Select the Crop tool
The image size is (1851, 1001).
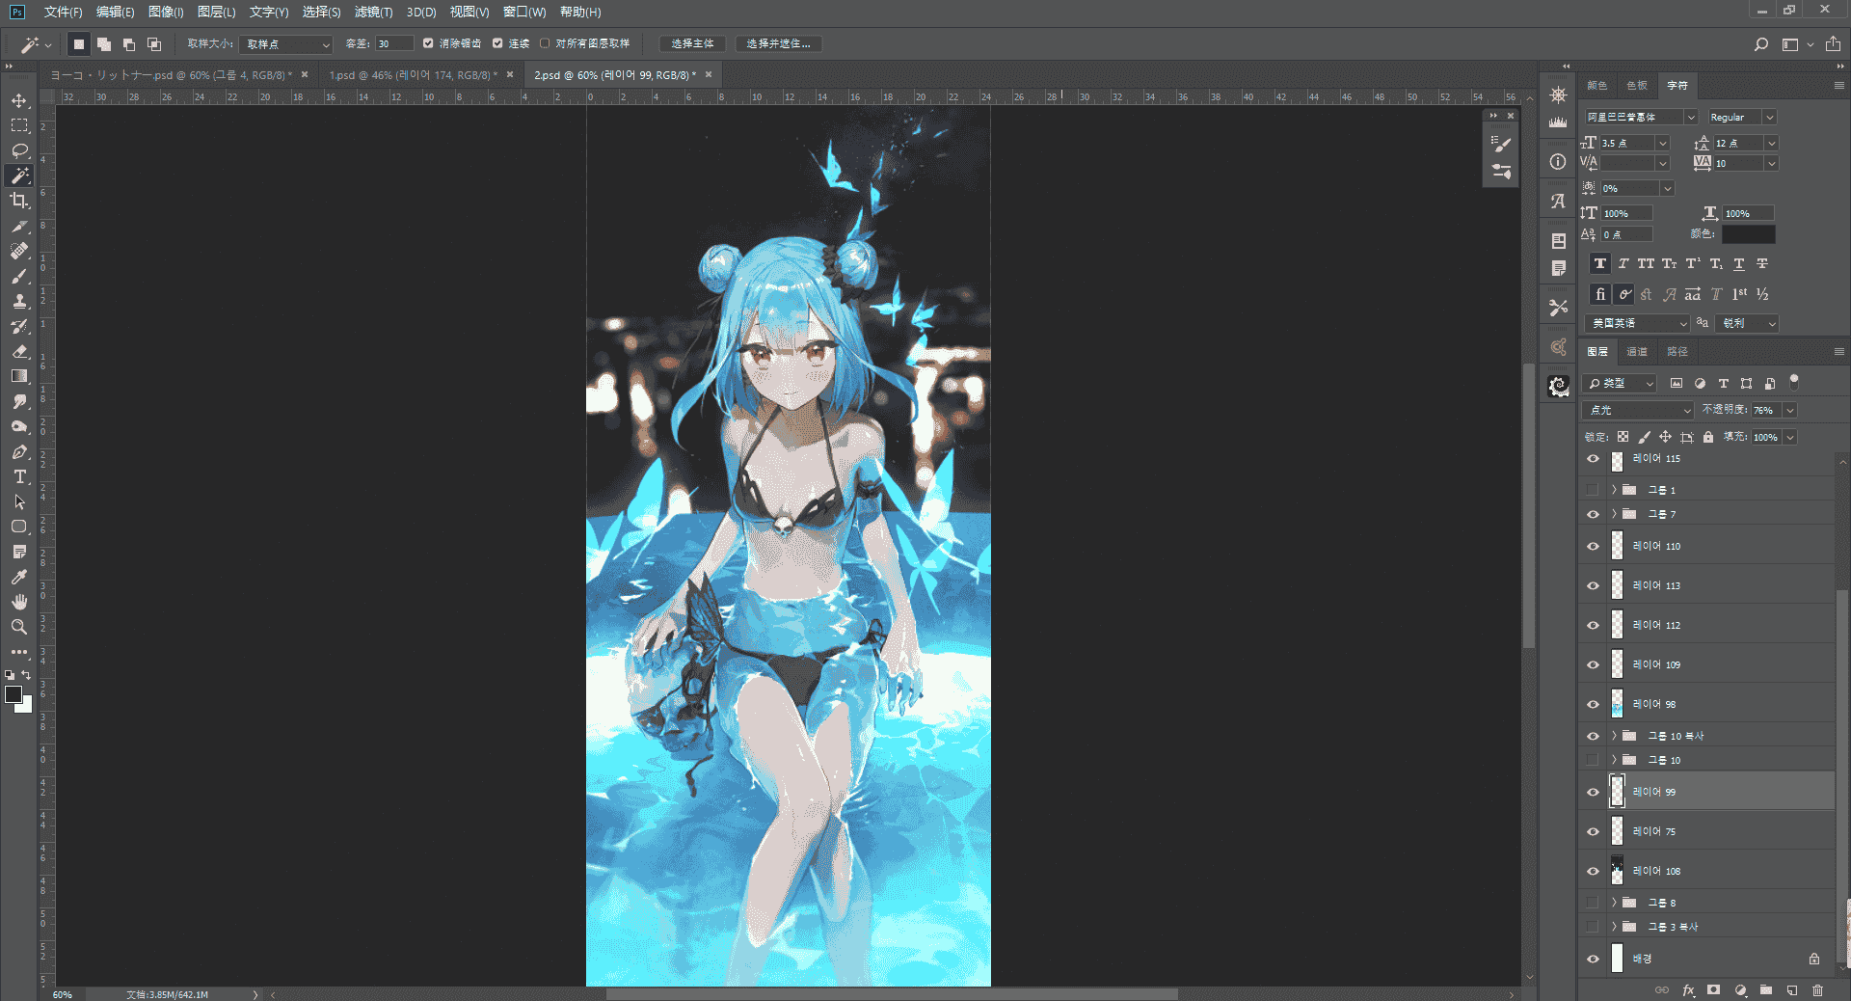pos(19,201)
